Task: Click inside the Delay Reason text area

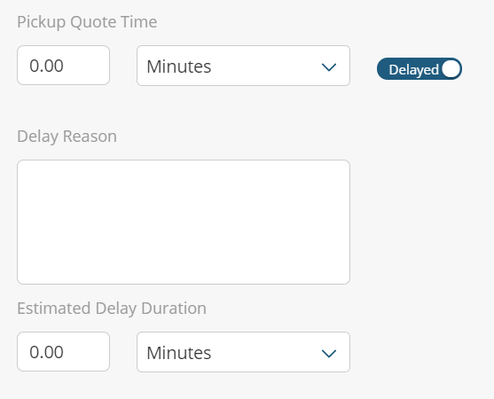Action: (184, 222)
